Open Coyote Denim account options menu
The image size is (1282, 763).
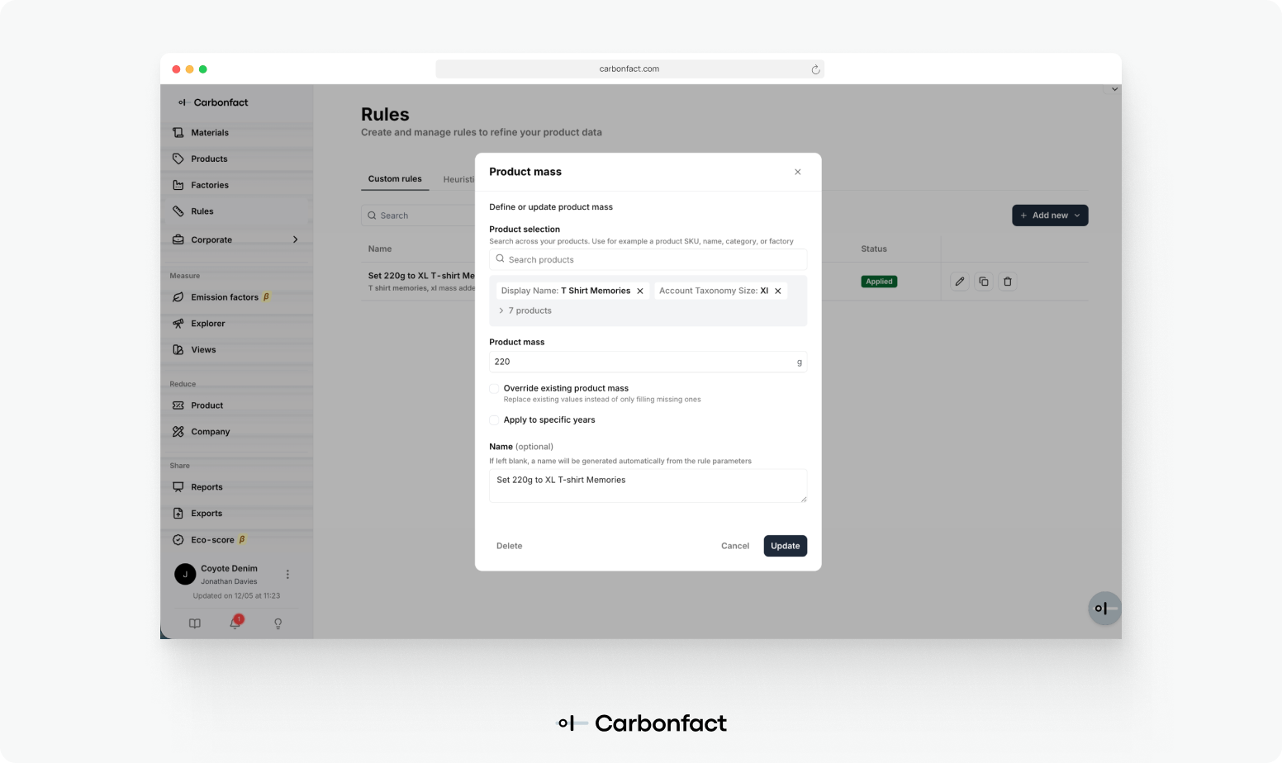point(287,574)
